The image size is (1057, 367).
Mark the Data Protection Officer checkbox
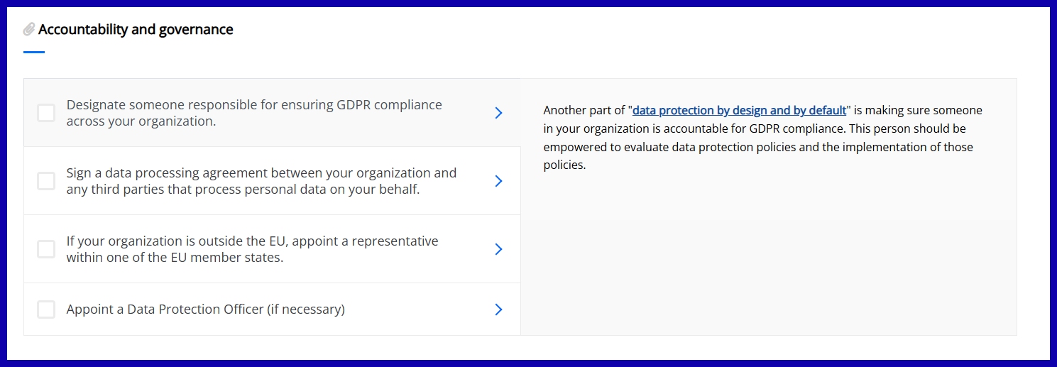(46, 310)
